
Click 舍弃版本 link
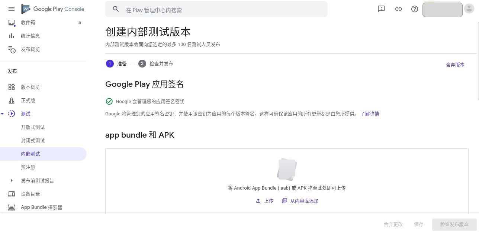coord(455,65)
